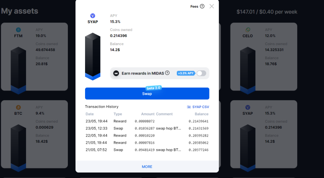Select the 22/05, 19:44 date cell
This screenshot has height=178, width=324.
96,135
